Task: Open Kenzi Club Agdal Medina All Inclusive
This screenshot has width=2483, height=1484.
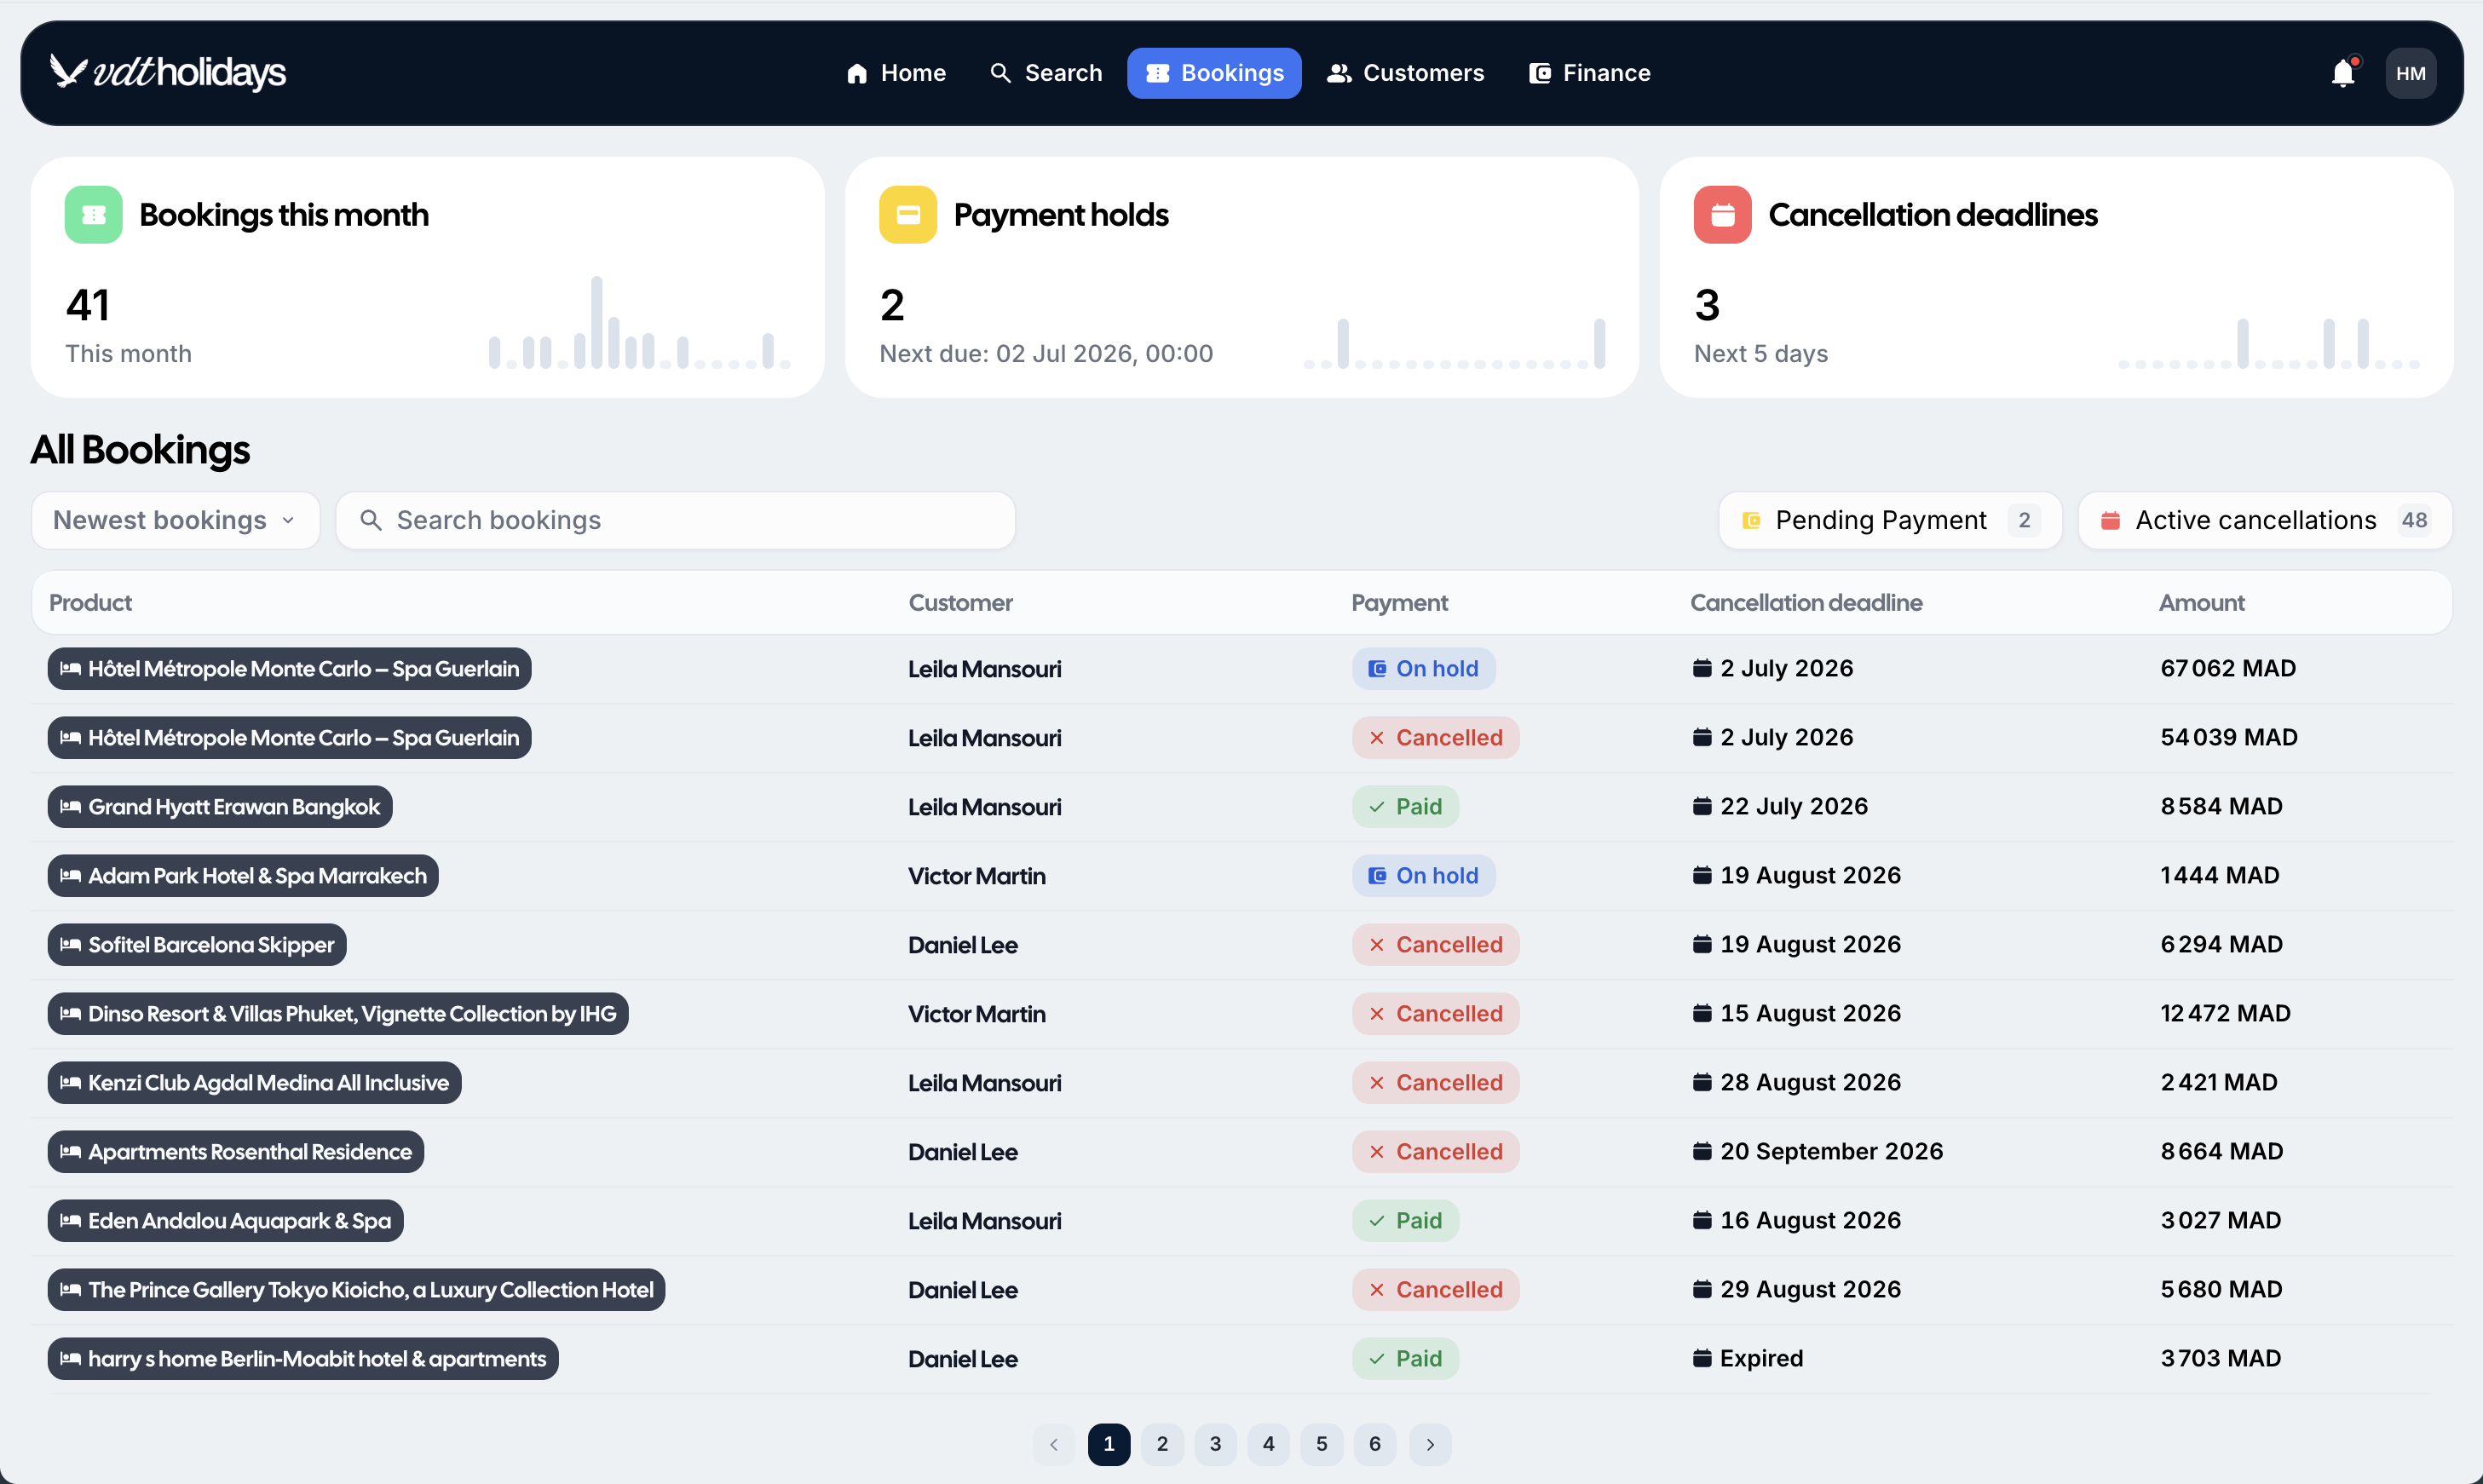Action: point(254,1083)
